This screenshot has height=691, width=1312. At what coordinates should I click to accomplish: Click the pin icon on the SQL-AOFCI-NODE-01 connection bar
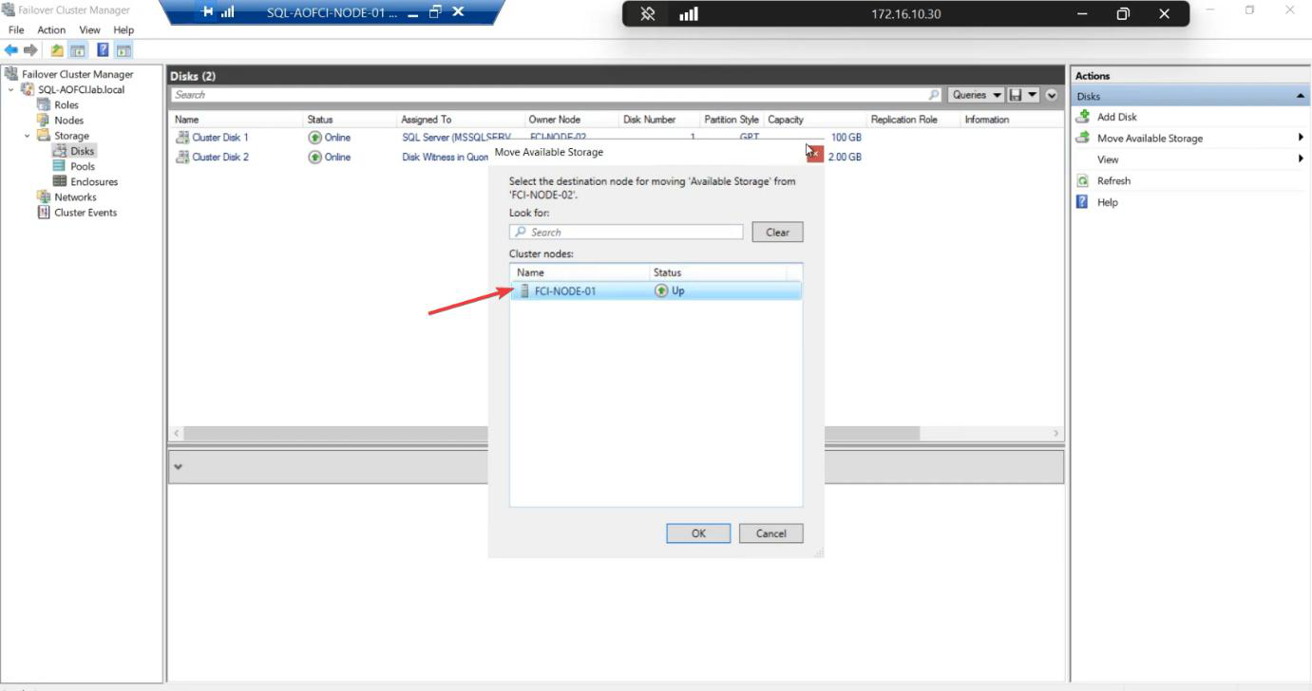tap(208, 12)
